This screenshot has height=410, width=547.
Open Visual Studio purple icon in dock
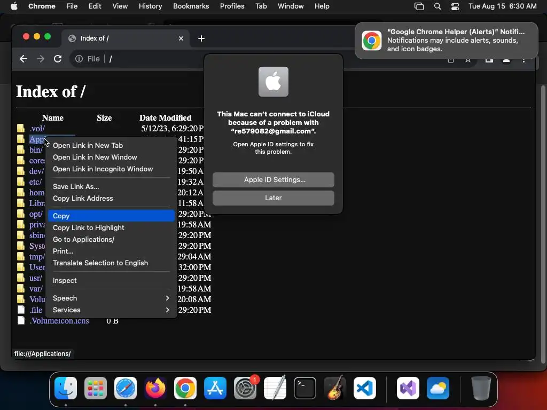coord(408,388)
